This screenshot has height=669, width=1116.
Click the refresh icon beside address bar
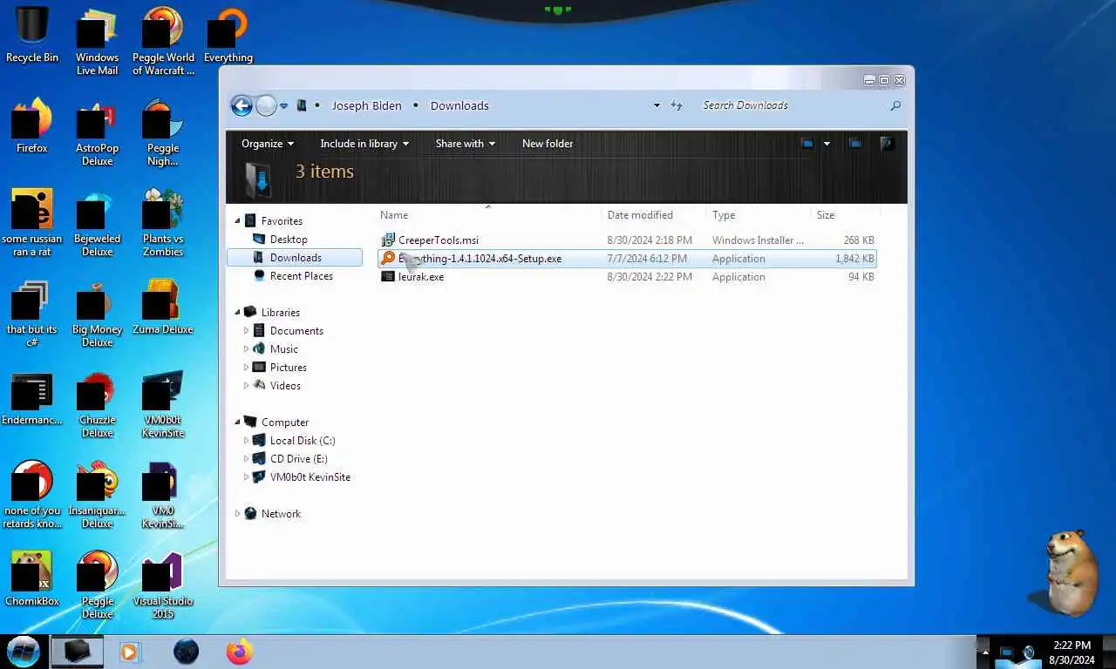[x=677, y=105]
